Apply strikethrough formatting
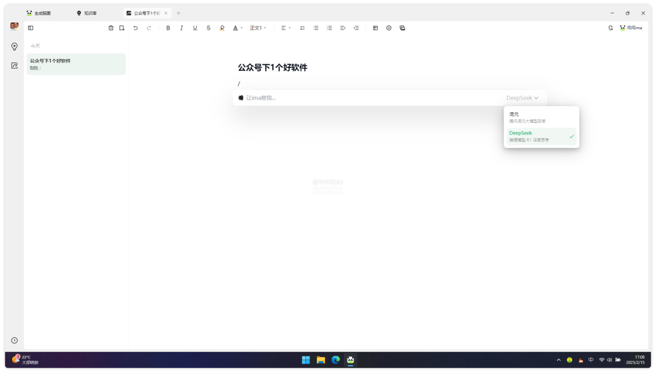 tap(208, 28)
